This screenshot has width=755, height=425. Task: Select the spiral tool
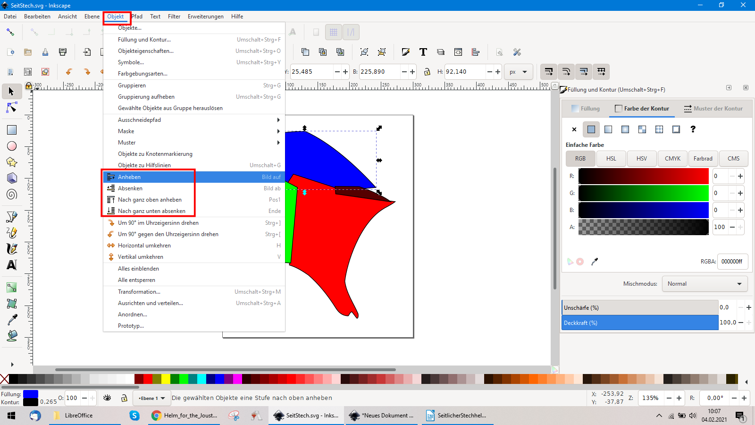pyautogui.click(x=12, y=194)
